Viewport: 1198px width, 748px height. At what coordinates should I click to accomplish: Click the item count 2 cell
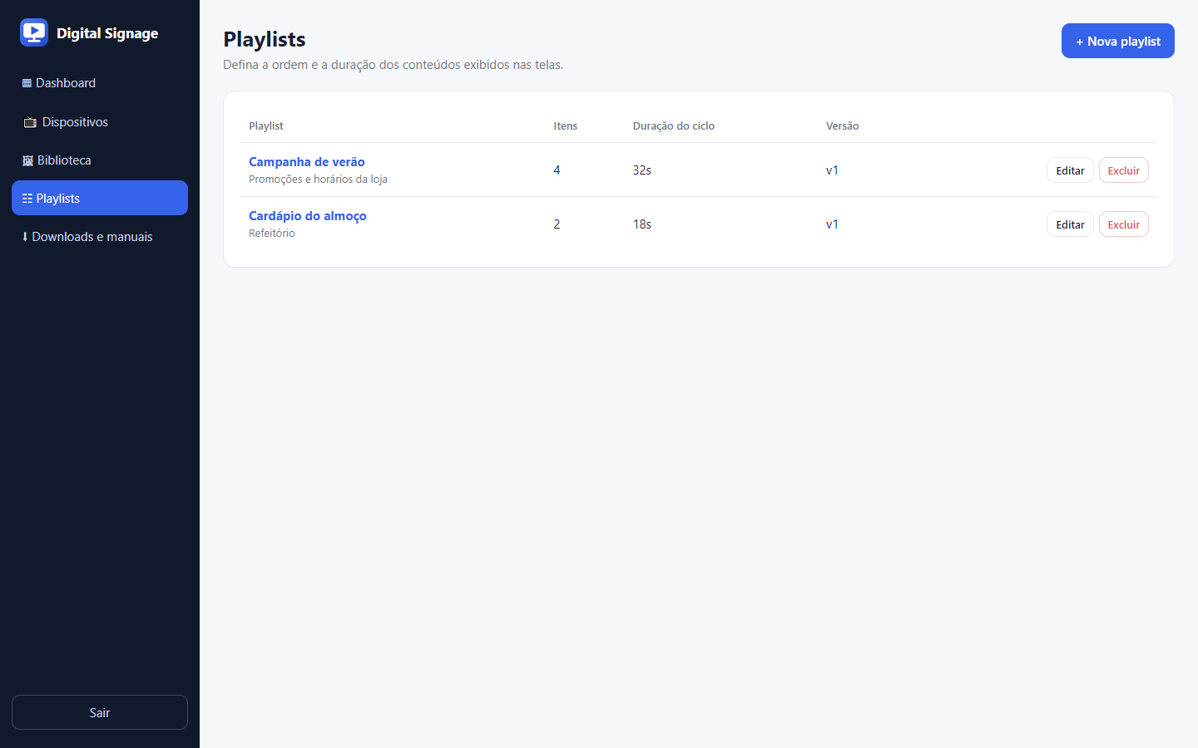(x=557, y=224)
